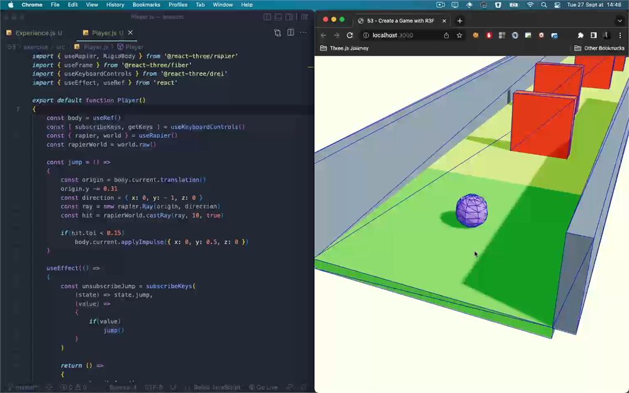Click 'Spaces: 4' indentation in status bar
The width and height of the screenshot is (629, 393).
[x=123, y=387]
